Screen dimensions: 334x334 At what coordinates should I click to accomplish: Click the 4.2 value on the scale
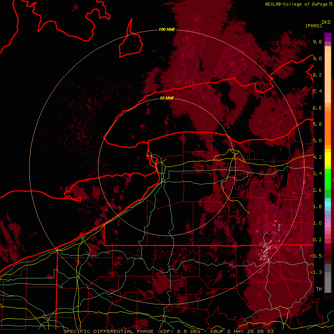[317, 157]
